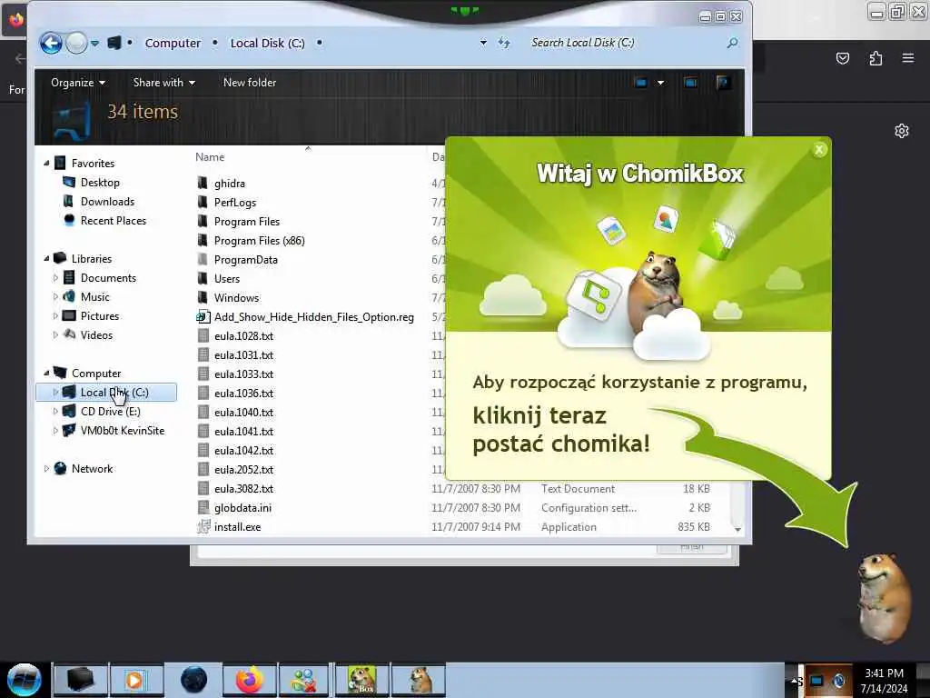Screen dimensions: 930x698
Task: Select Network in navigation pane
Action: tap(92, 468)
